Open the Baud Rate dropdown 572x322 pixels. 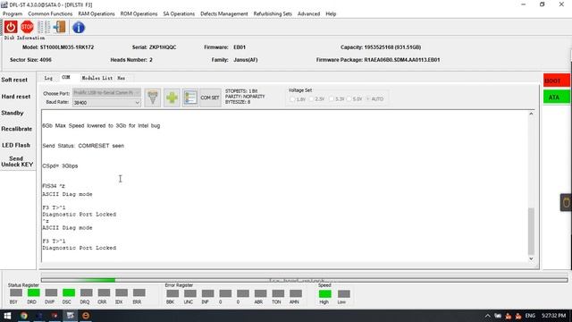tap(106, 103)
